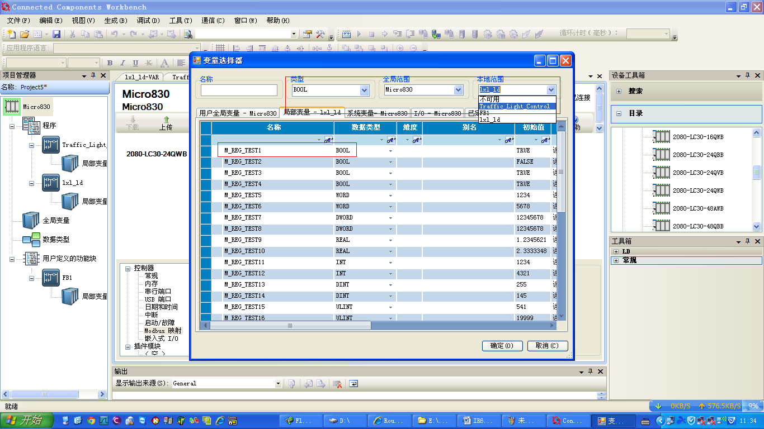Switch to the 系统变量 - Micro830 tab
Image resolution: width=764 pixels, height=429 pixels.
coord(378,113)
